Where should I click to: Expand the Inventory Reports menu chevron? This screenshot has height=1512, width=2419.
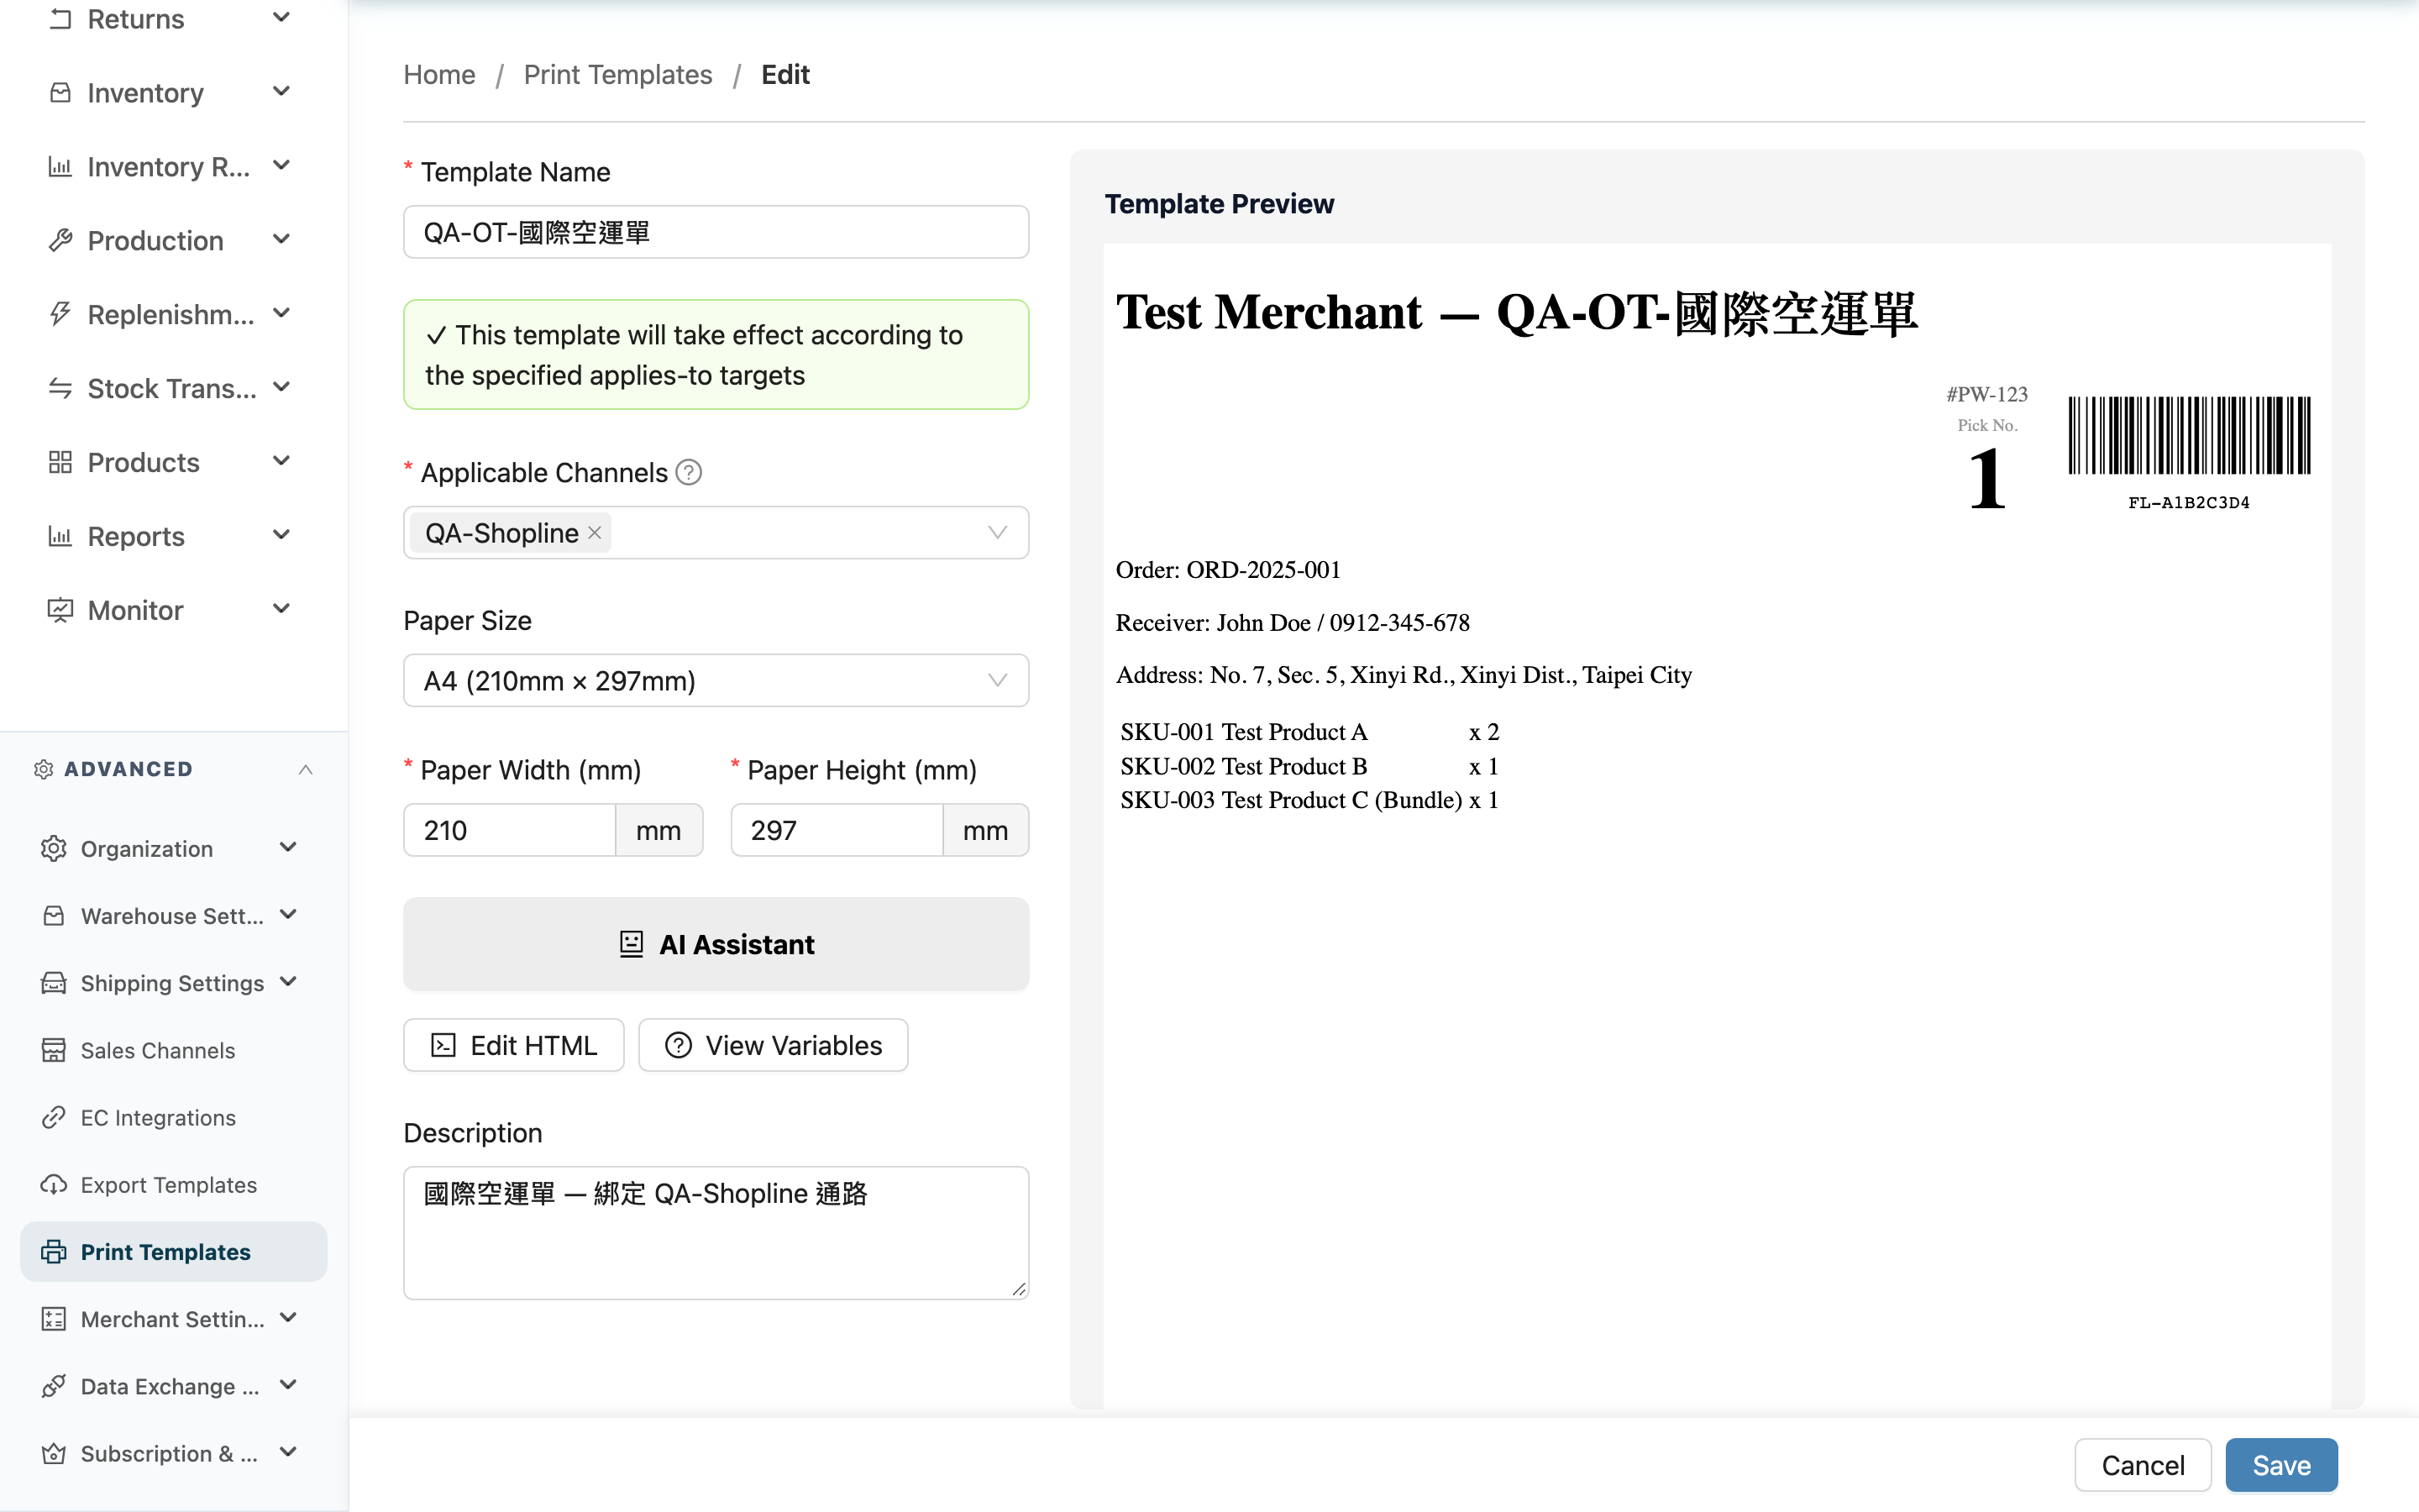[282, 166]
